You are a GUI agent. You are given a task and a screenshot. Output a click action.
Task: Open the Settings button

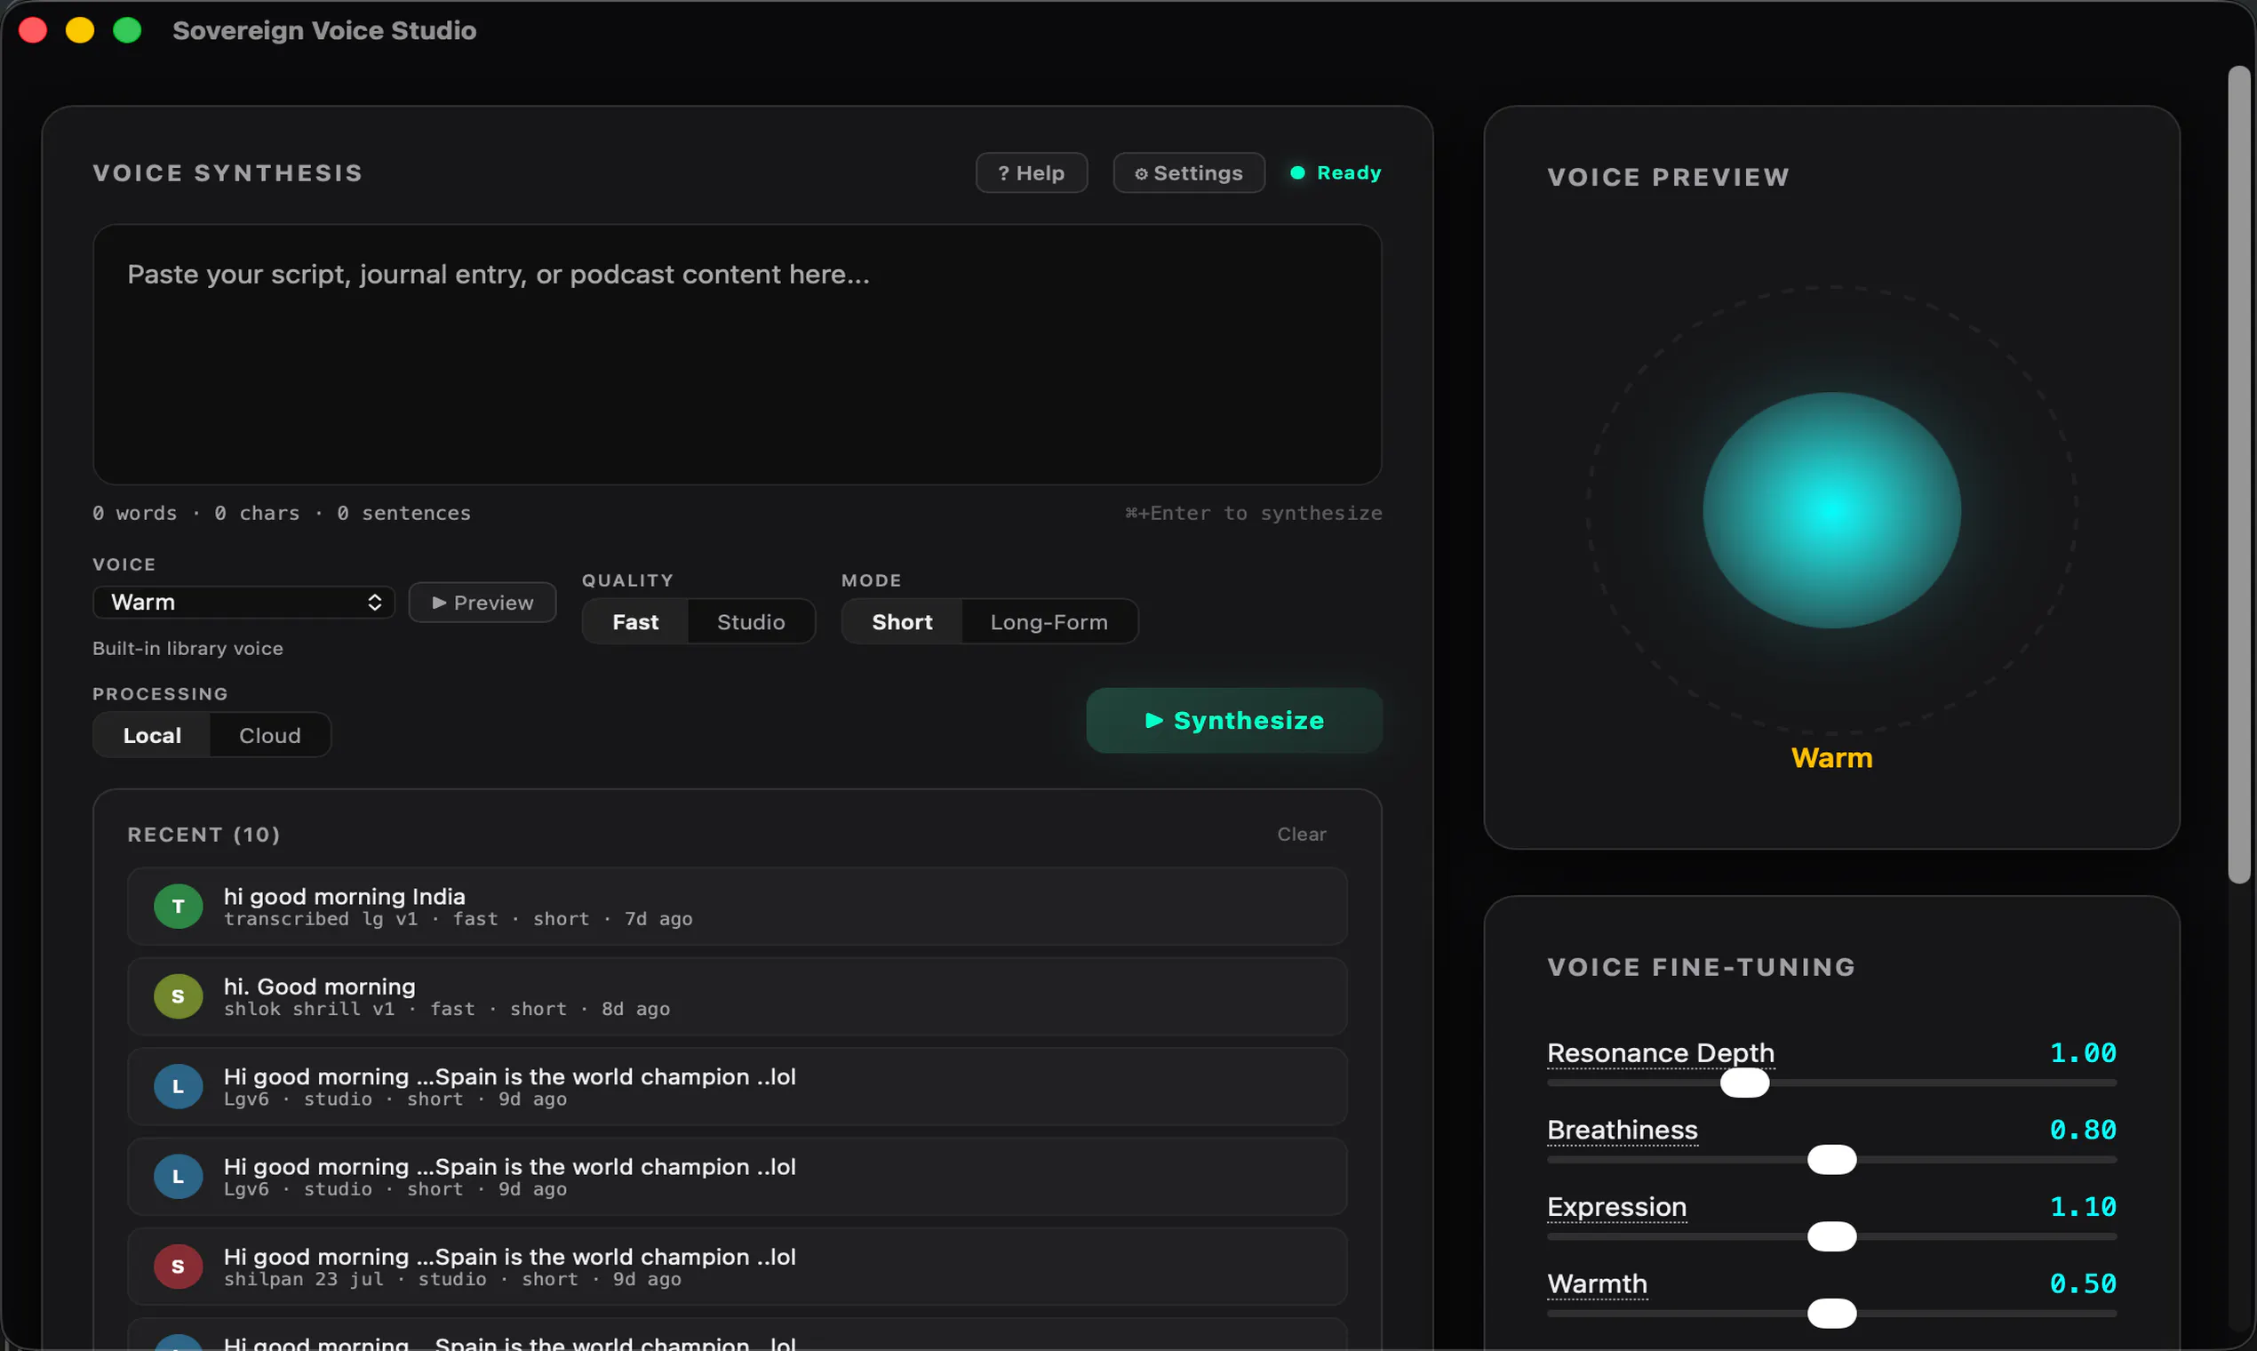[x=1189, y=173]
